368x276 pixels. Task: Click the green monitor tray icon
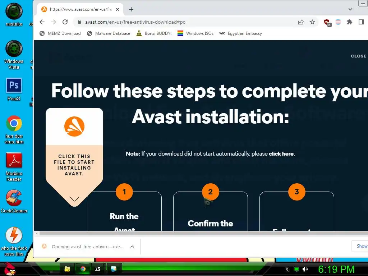tap(296, 269)
